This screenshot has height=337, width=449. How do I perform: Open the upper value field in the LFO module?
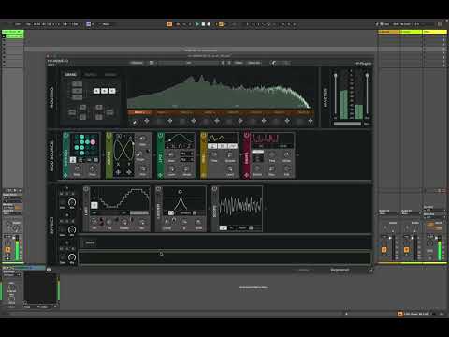[x=186, y=154]
